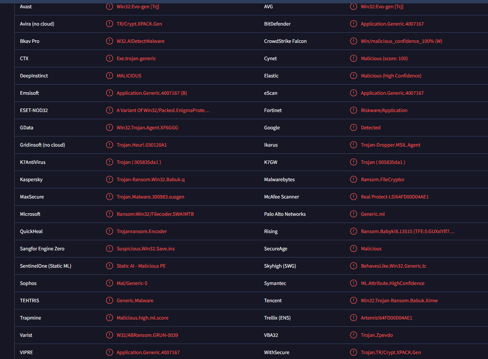
Task: Click the QuickHeal vendor name
Action: 31,231
